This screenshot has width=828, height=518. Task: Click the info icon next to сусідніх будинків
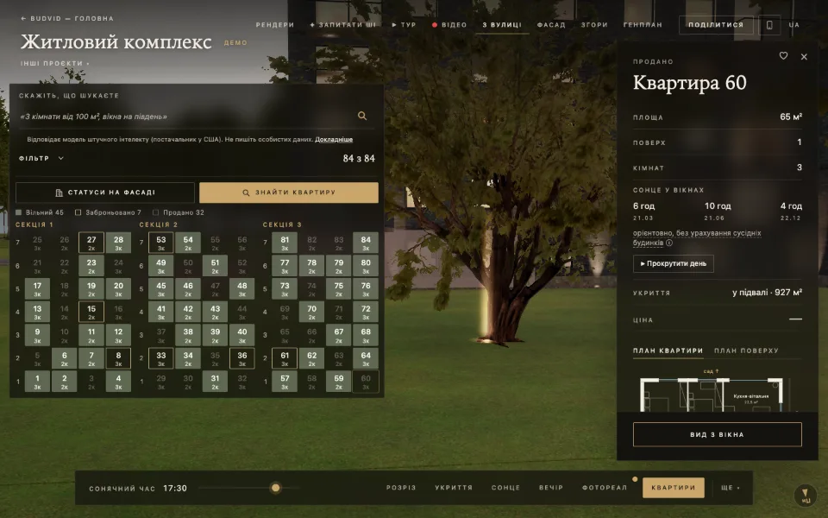pos(669,243)
